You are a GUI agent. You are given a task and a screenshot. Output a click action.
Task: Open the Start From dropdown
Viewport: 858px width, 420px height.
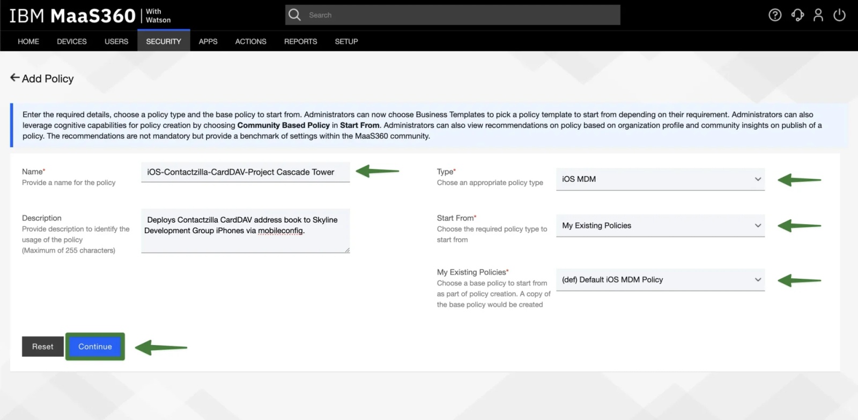click(660, 226)
